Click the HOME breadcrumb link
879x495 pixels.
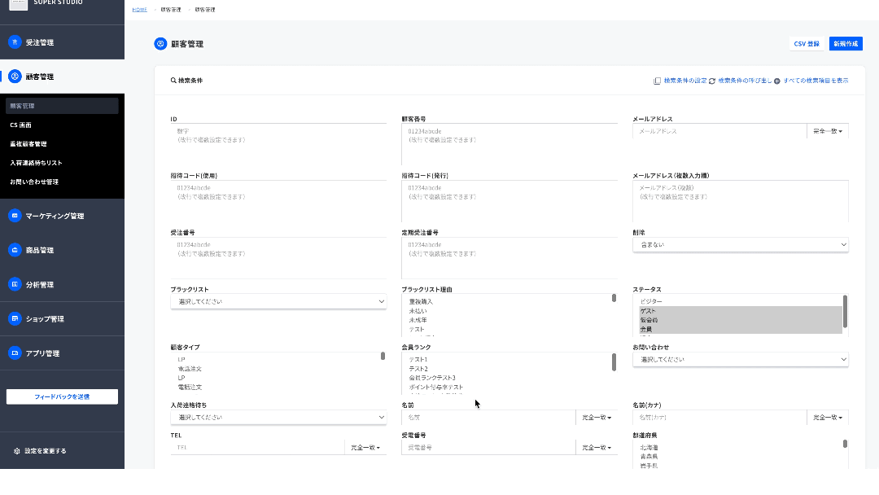point(140,10)
